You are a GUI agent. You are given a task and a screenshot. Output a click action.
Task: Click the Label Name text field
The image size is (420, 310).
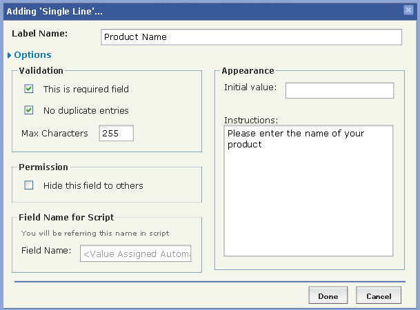pyautogui.click(x=251, y=37)
